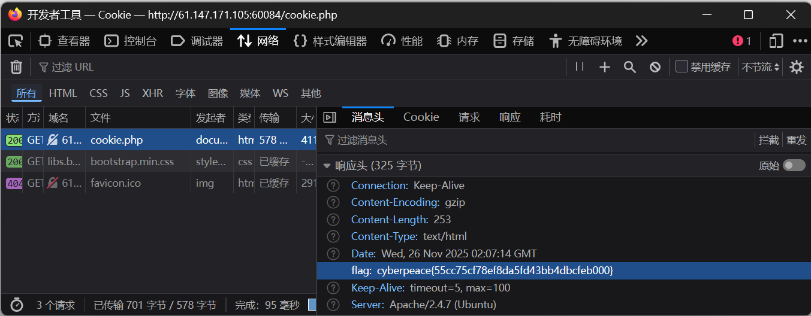Focus the 过滤消息头 filter field
The height and width of the screenshot is (316, 811).
point(536,140)
